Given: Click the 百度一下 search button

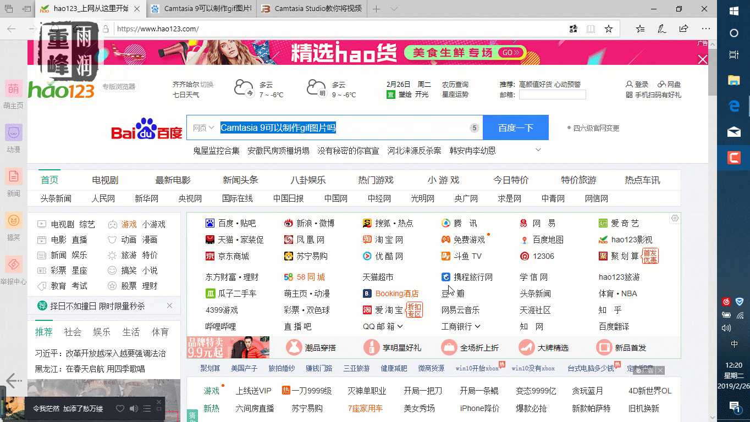Looking at the screenshot, I should coord(515,127).
